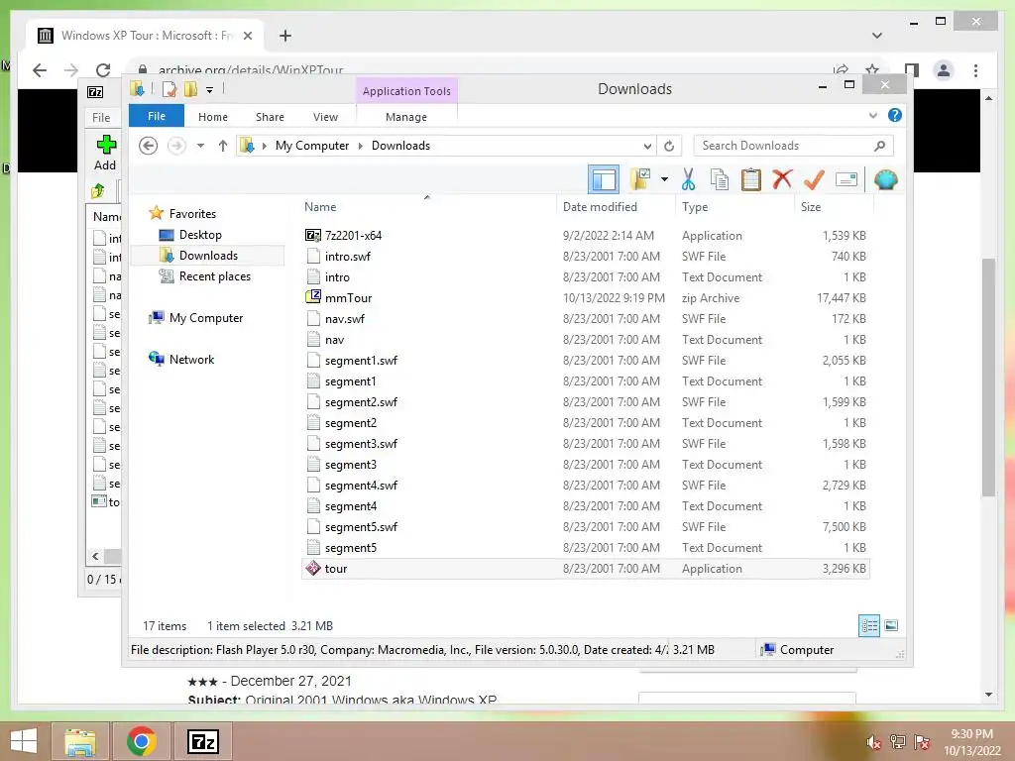Open Recent places in navigation pane
Viewport: 1015px width, 761px height.
(214, 276)
